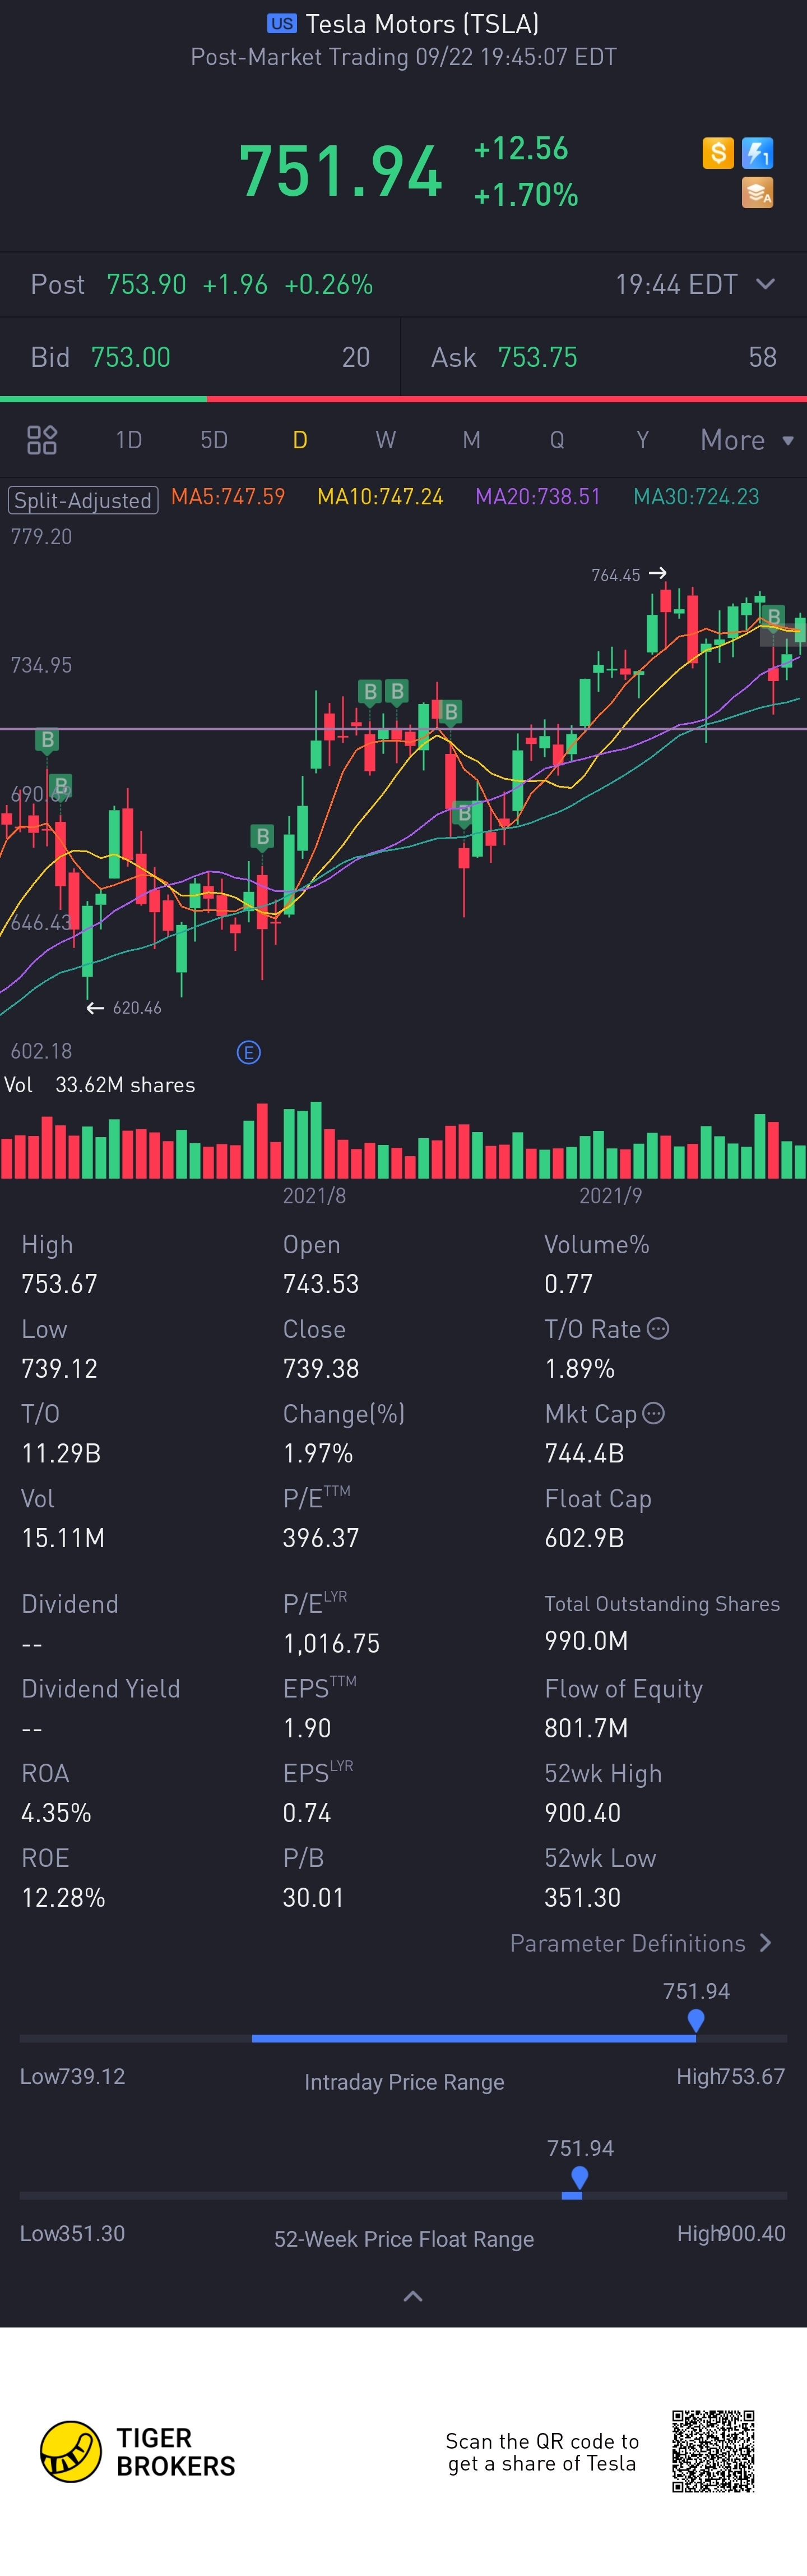Tap the earnings 'E' marker on chart
This screenshot has width=807, height=2576.
tap(249, 1052)
